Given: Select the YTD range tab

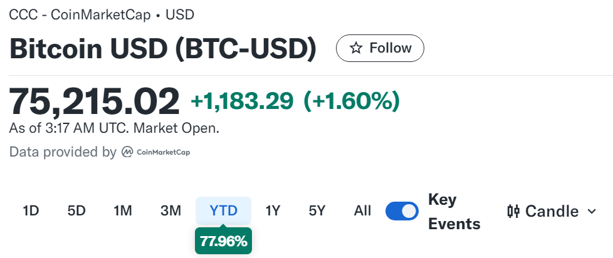Looking at the screenshot, I should pos(224,211).
